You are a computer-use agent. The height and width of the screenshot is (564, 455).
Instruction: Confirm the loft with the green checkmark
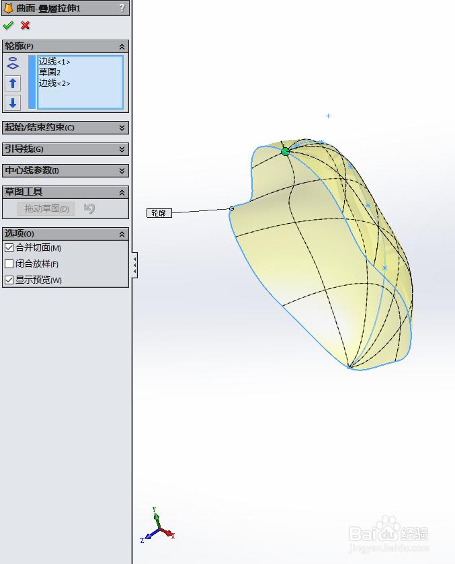click(8, 25)
